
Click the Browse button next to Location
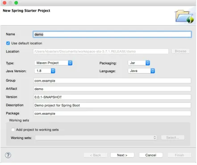(x=180, y=51)
